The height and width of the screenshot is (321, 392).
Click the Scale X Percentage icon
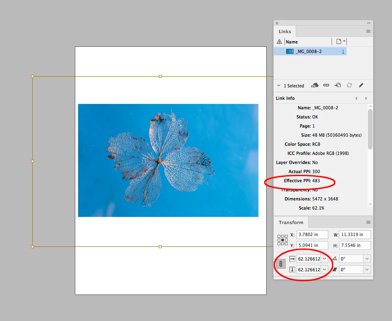tap(292, 259)
